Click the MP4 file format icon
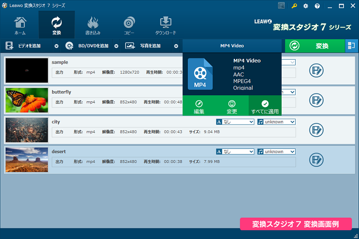359x239 pixels. [200, 74]
